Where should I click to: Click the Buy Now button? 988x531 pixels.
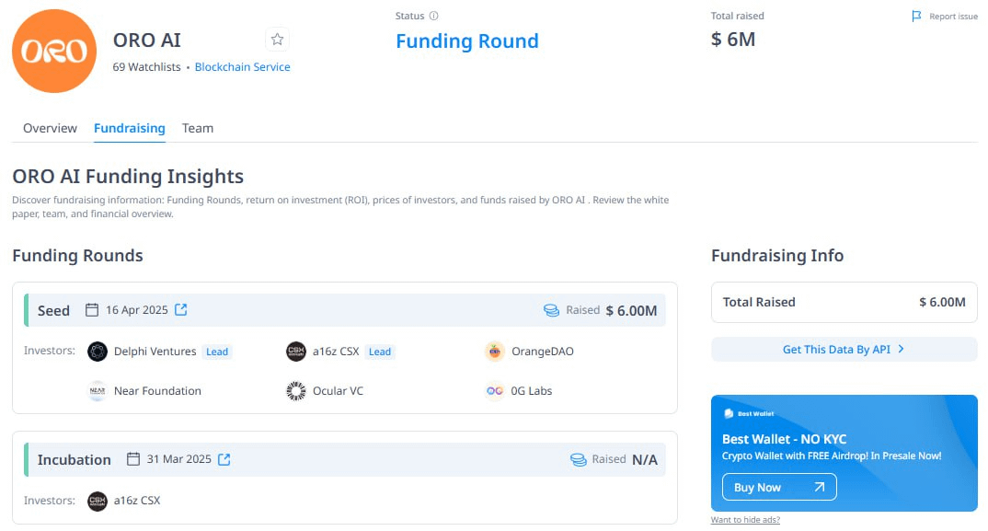(779, 487)
